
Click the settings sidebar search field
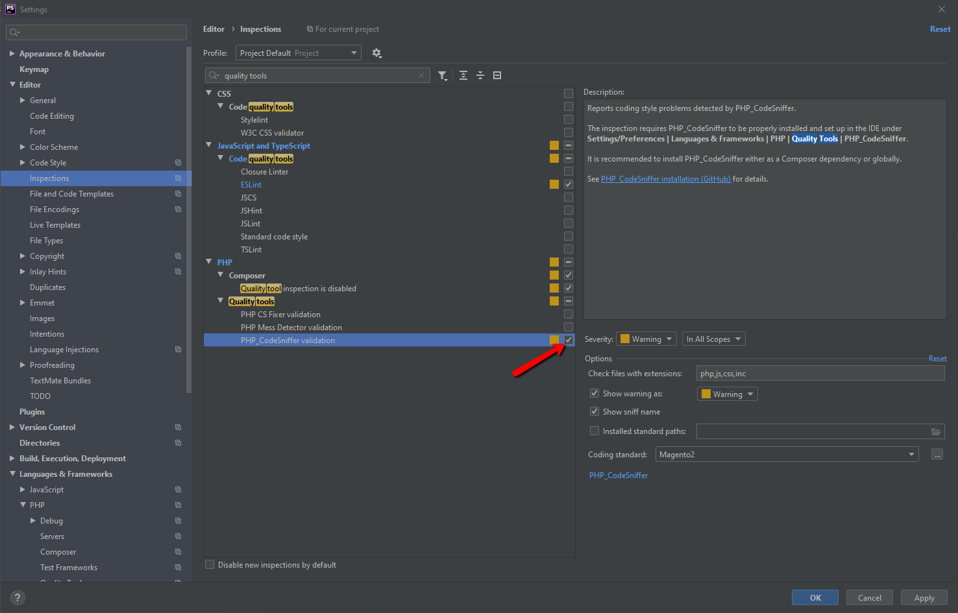point(96,32)
